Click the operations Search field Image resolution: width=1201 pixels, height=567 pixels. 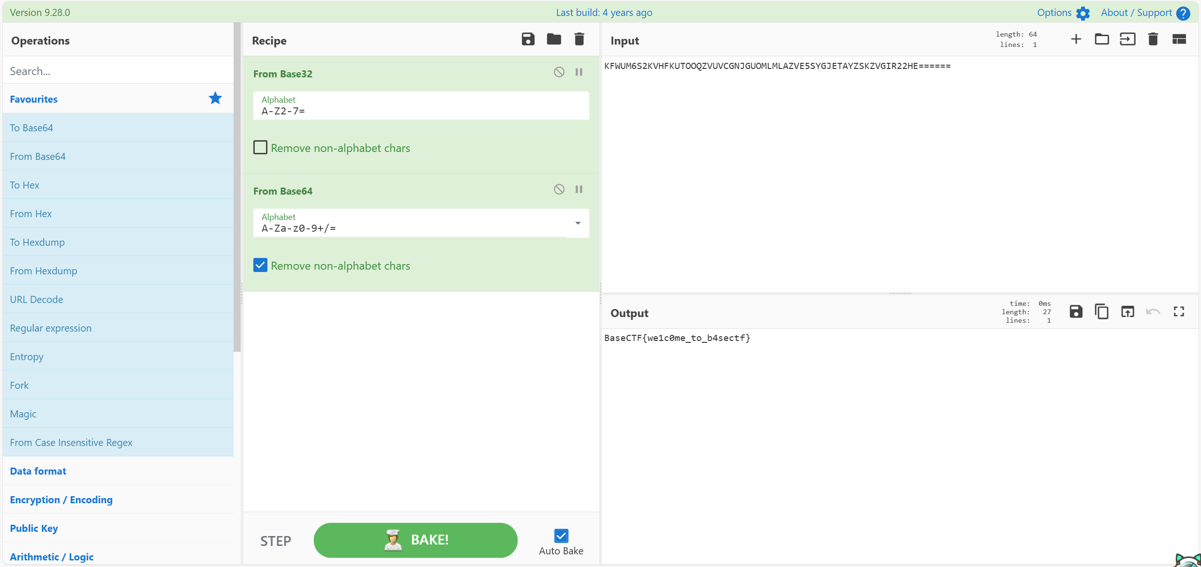click(x=117, y=71)
